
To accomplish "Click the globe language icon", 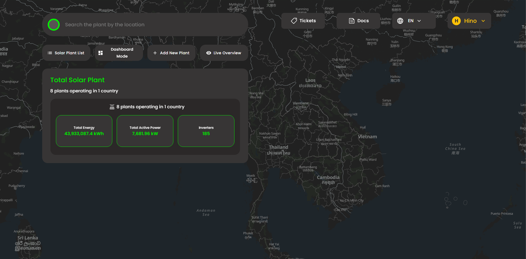I will [400, 21].
